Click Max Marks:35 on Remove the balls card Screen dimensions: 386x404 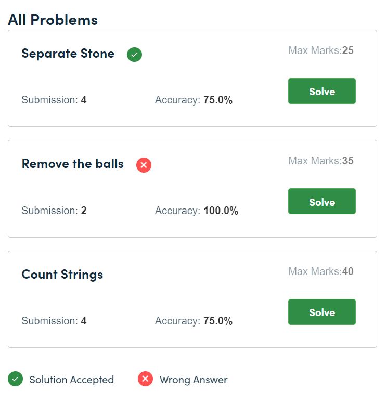coord(321,161)
